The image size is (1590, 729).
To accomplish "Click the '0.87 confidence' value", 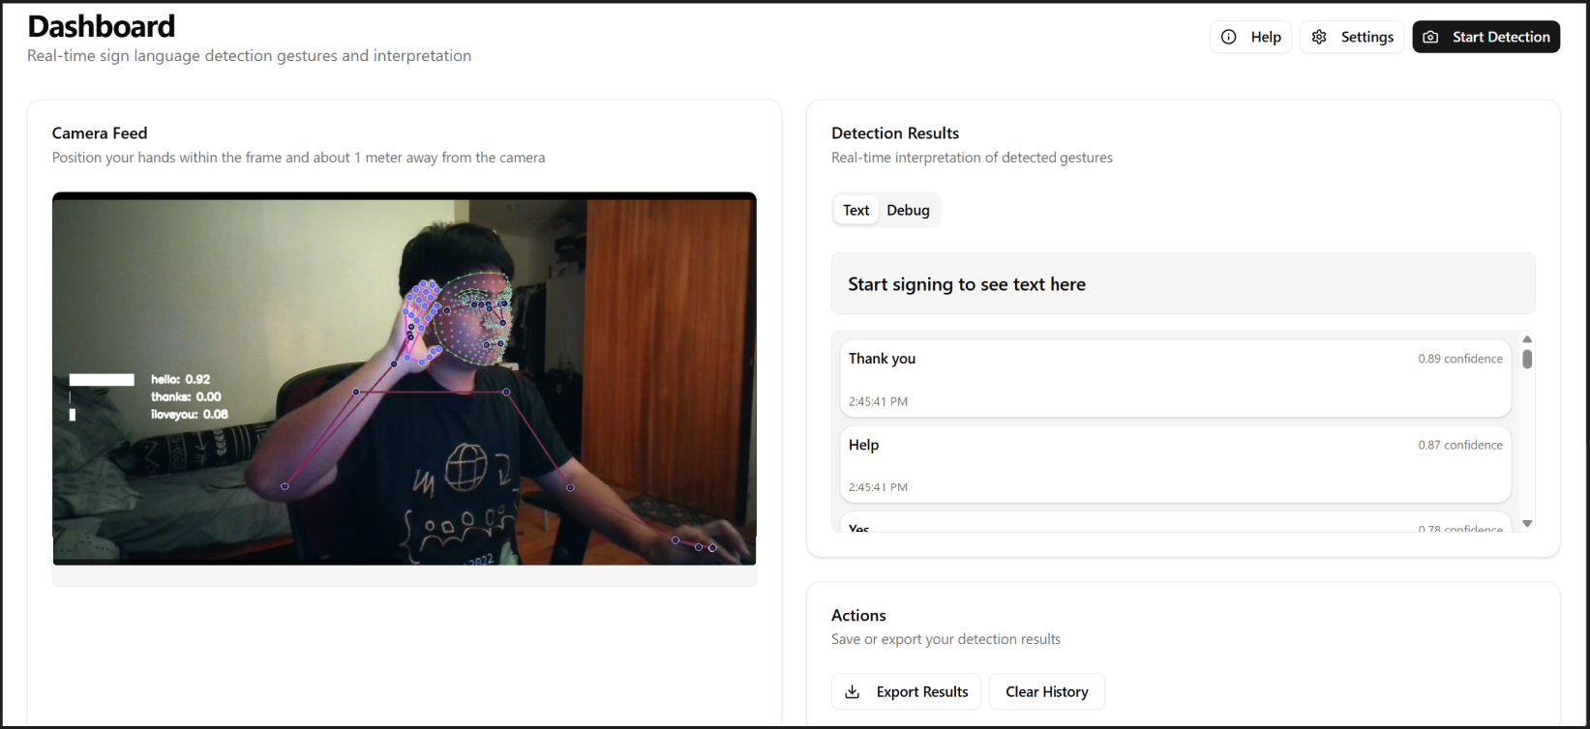I will click(x=1460, y=445).
